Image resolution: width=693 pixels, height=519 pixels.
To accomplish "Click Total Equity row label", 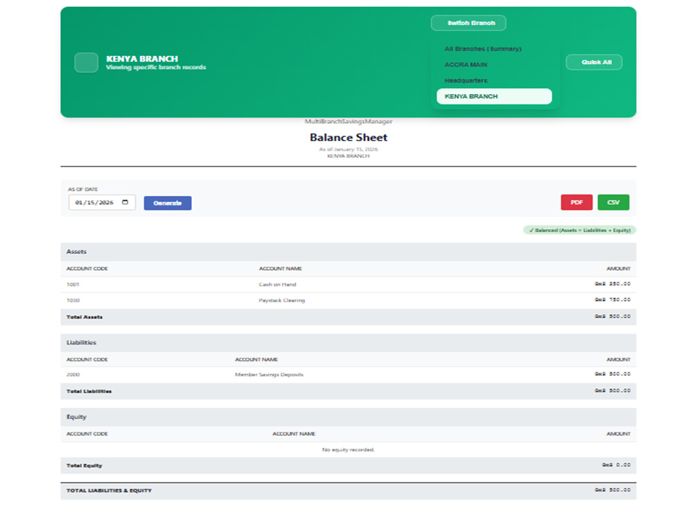I will (x=84, y=466).
